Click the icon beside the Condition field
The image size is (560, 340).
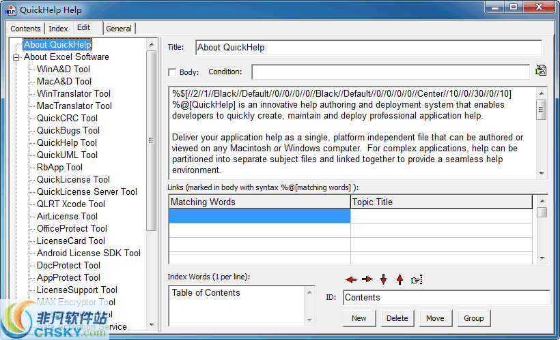click(x=541, y=71)
